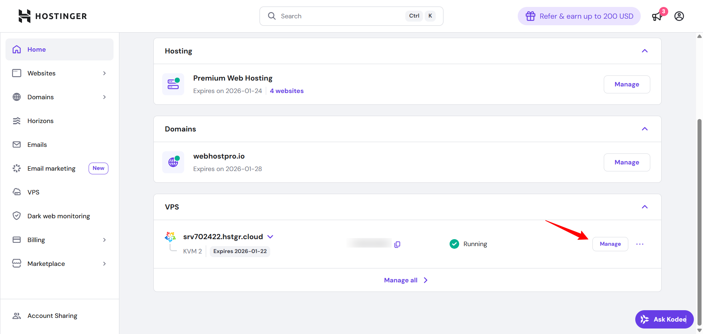Open Emails using the envelope icon
Viewport: 703px width, 334px height.
coord(16,144)
